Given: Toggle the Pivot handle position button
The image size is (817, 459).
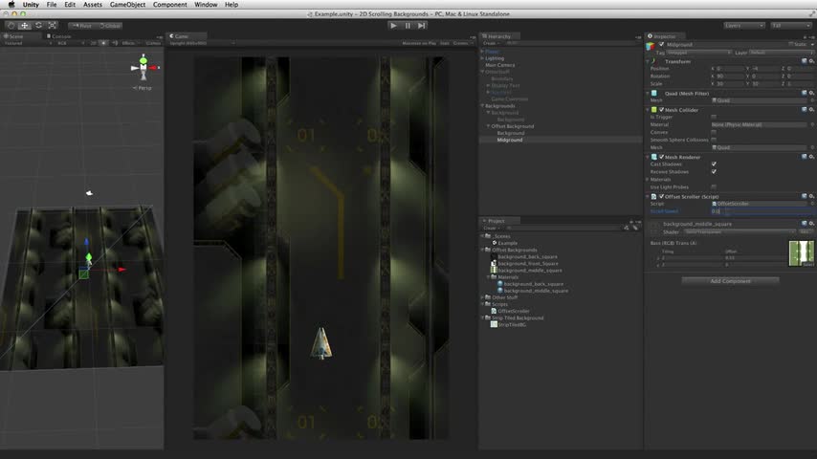Looking at the screenshot, I should coord(82,26).
